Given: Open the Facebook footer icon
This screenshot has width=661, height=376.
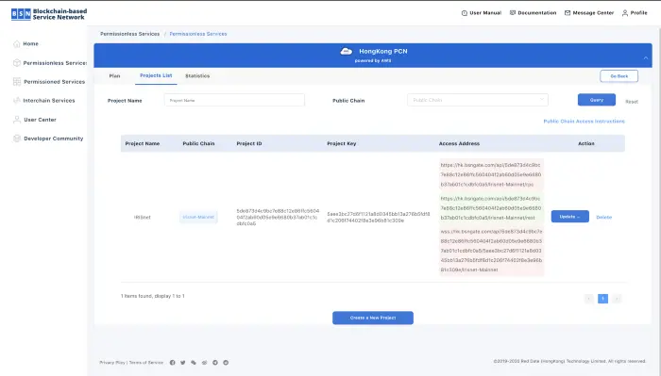Looking at the screenshot, I should tap(173, 363).
